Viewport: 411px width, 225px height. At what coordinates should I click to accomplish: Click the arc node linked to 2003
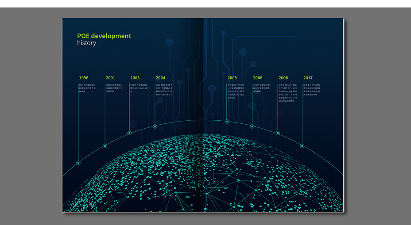point(129,133)
